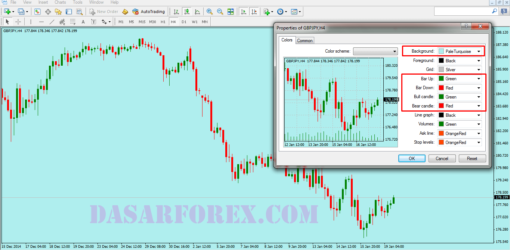
Task: Open the Charts menu
Action: pyautogui.click(x=60, y=2)
